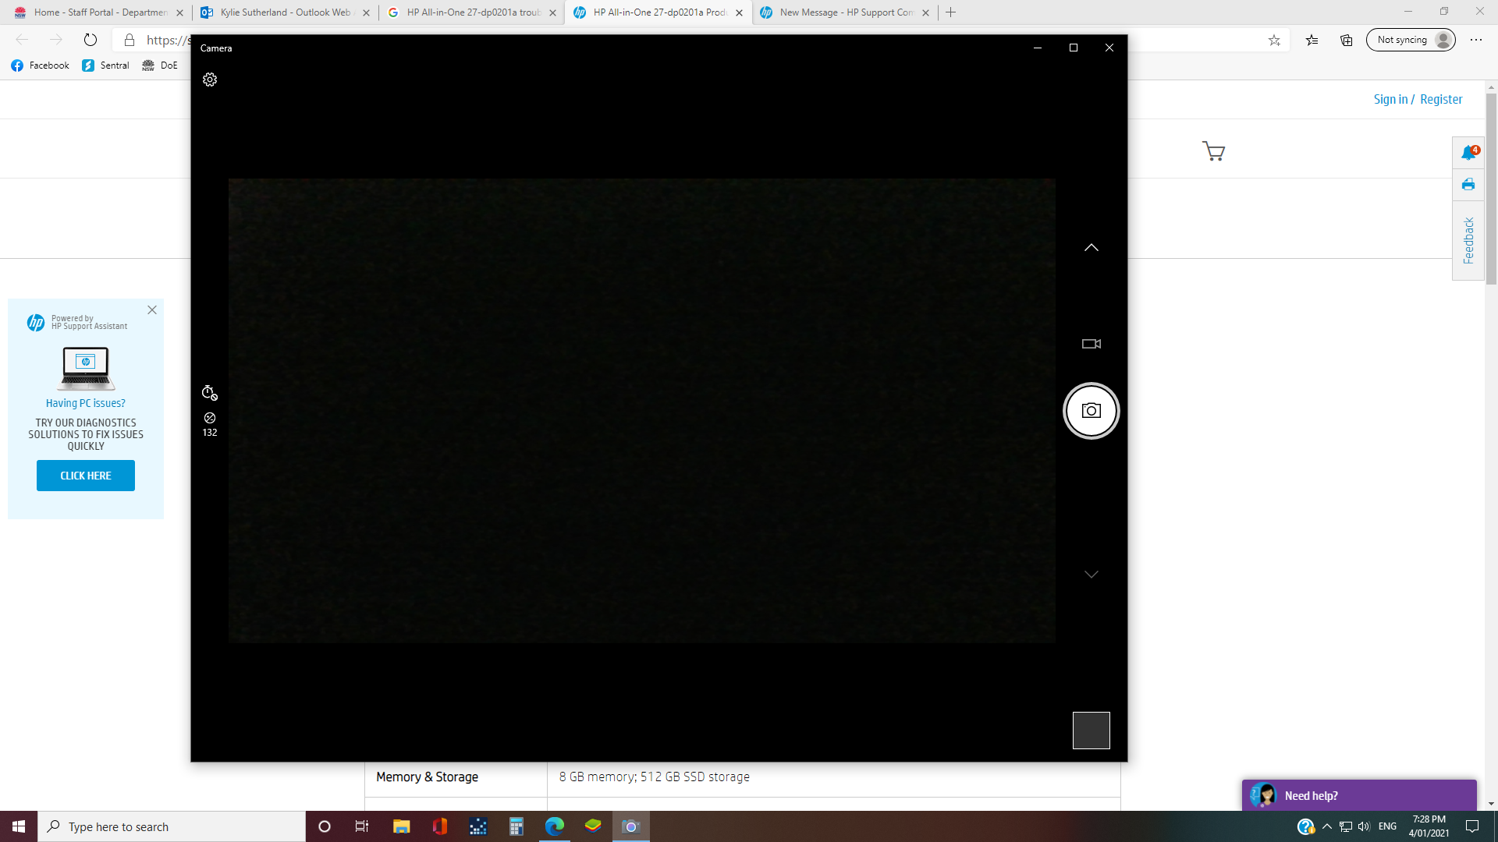This screenshot has width=1498, height=842.
Task: Adjust the exposure compensation showing 132
Action: (x=209, y=423)
